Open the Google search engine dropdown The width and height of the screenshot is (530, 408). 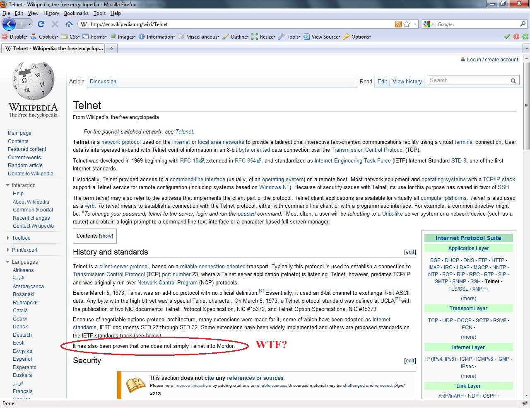coord(429,24)
